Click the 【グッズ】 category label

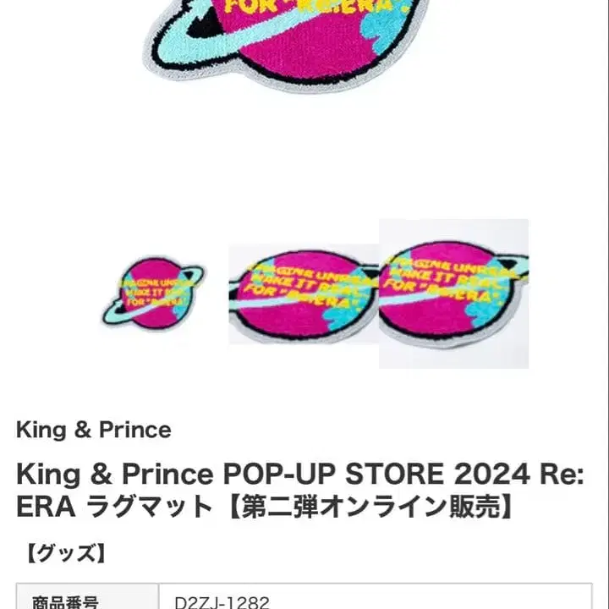click(x=66, y=553)
